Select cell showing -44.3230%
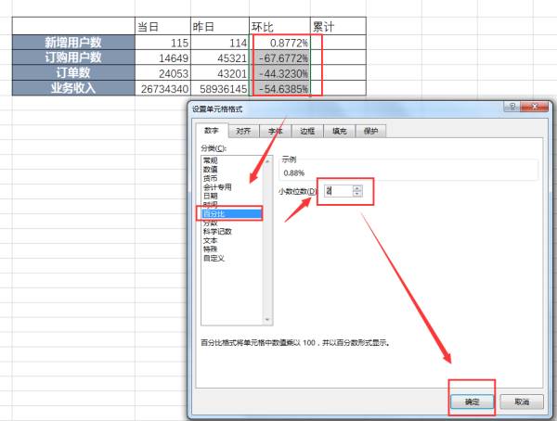This screenshot has width=557, height=421. pyautogui.click(x=280, y=72)
